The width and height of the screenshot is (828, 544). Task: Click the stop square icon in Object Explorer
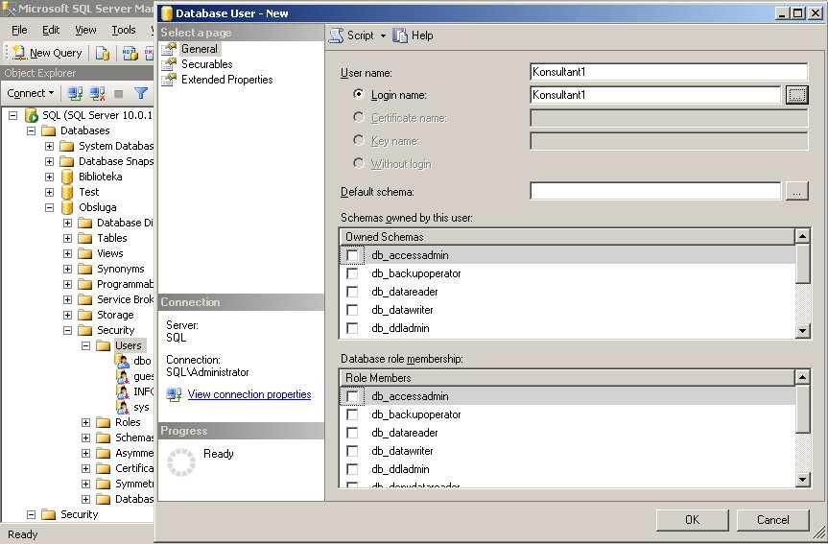119,94
